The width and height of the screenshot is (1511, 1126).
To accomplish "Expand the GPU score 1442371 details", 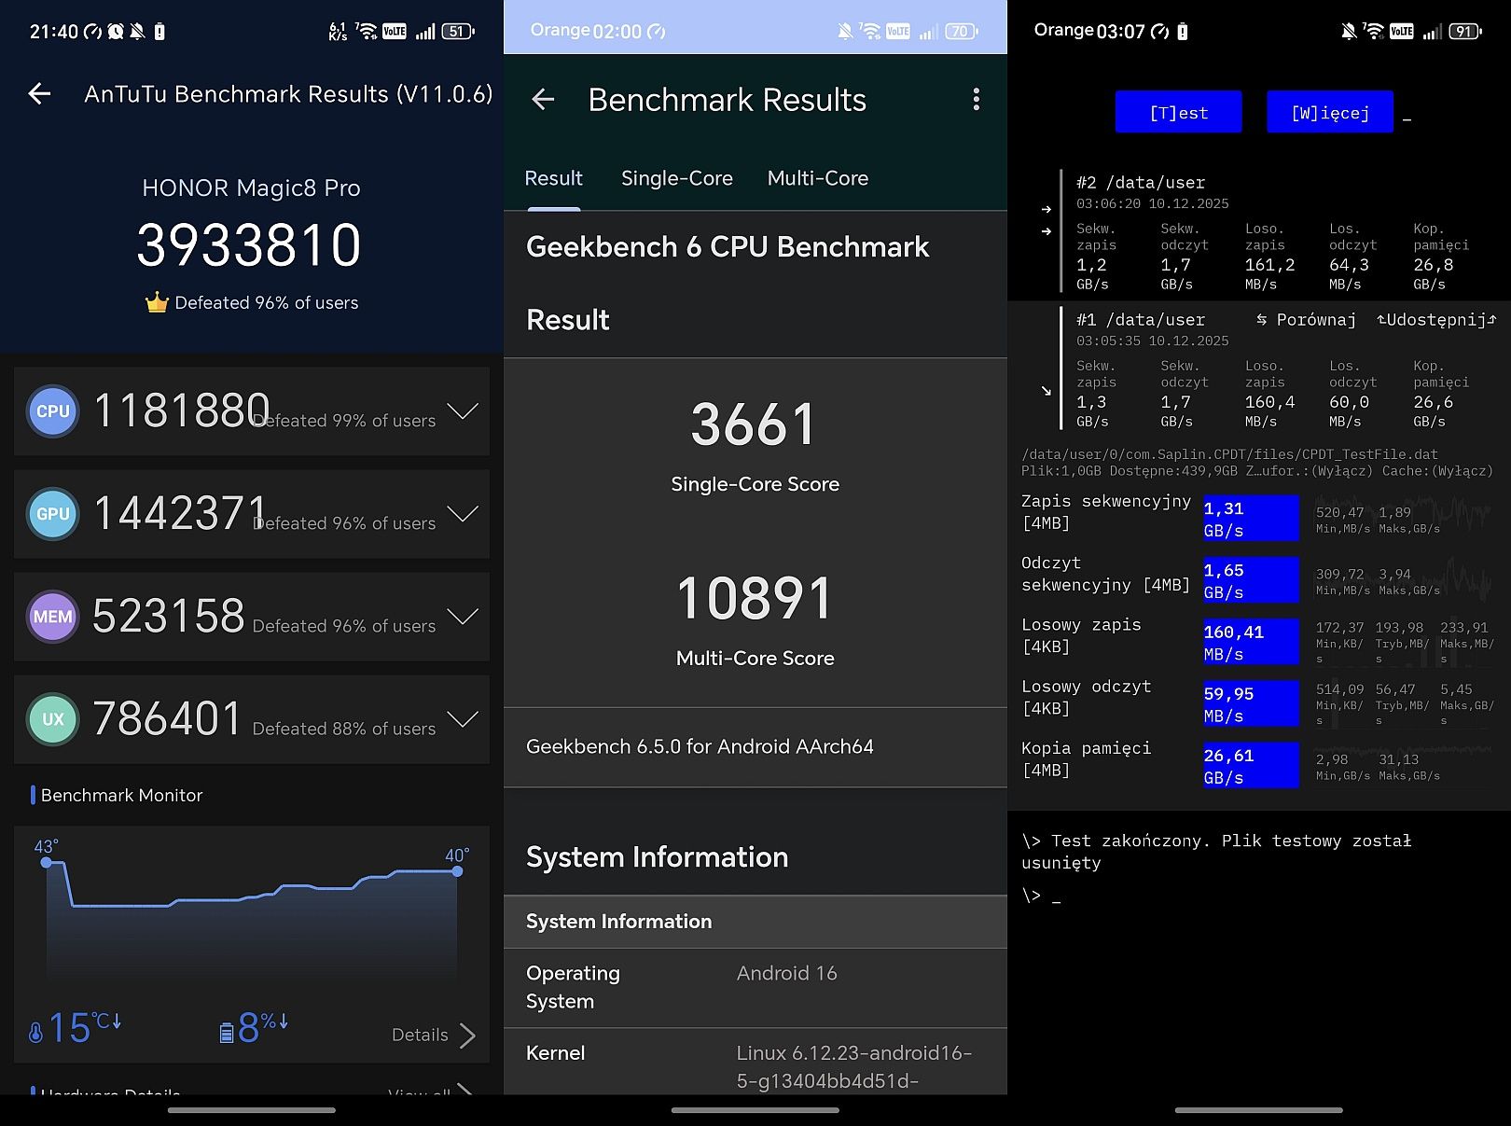I will tap(463, 514).
